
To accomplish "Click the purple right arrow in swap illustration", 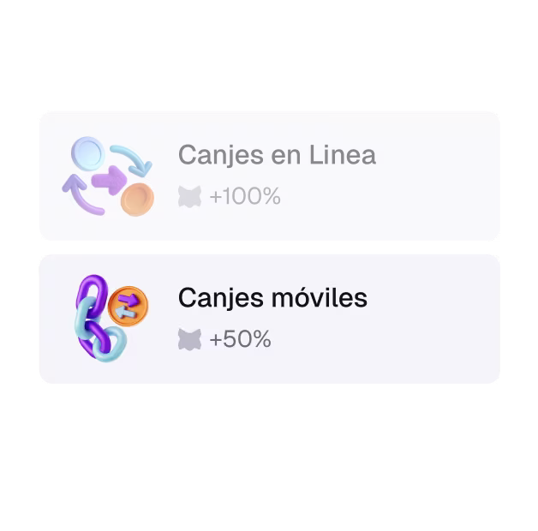I will pyautogui.click(x=109, y=180).
